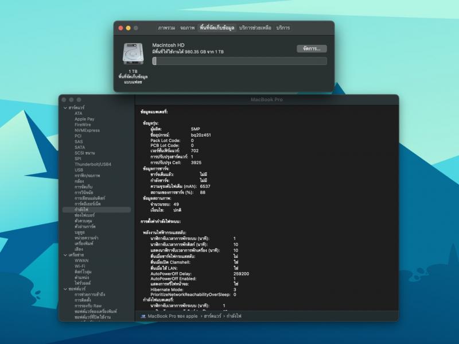Click the Macintosh HD storage usage bar

click(239, 61)
